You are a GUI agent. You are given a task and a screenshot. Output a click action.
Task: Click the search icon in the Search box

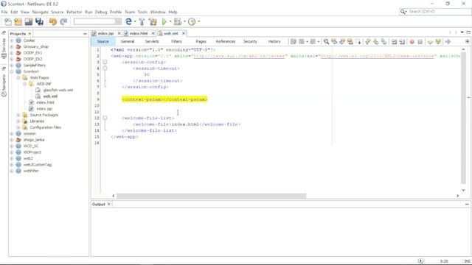(x=403, y=12)
